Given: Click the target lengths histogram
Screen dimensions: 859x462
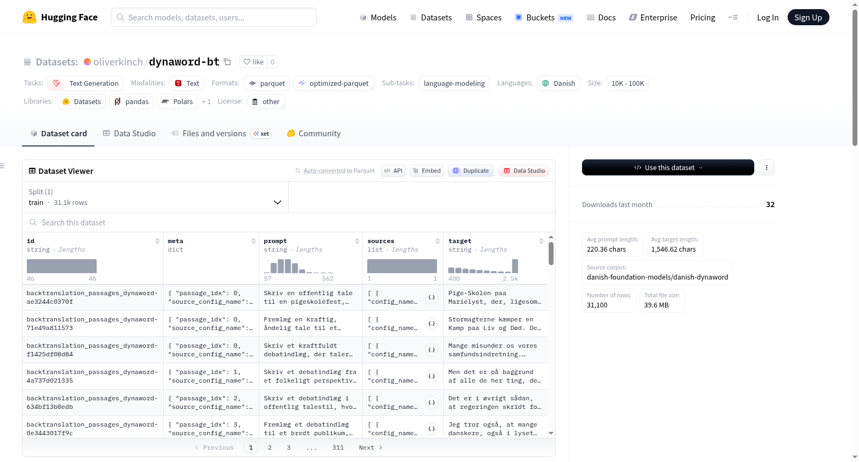Looking at the screenshot, I should pyautogui.click(x=483, y=266).
